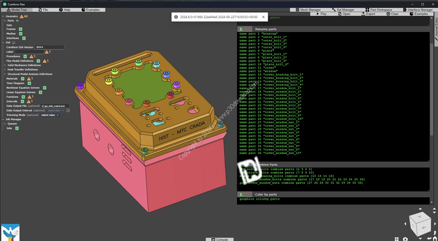Click the red marker icon on Rename parts block
438x241 pixels.
tap(249, 29)
